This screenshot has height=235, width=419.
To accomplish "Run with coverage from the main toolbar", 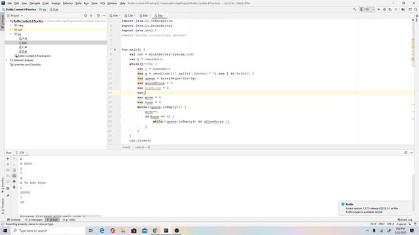I will (x=390, y=9).
